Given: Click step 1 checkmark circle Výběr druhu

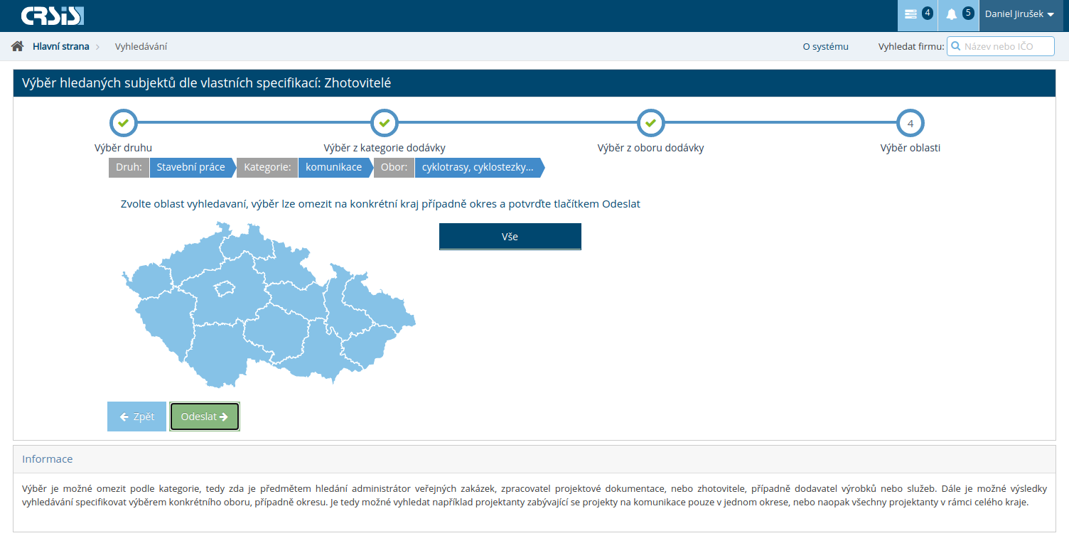Looking at the screenshot, I should [x=123, y=123].
